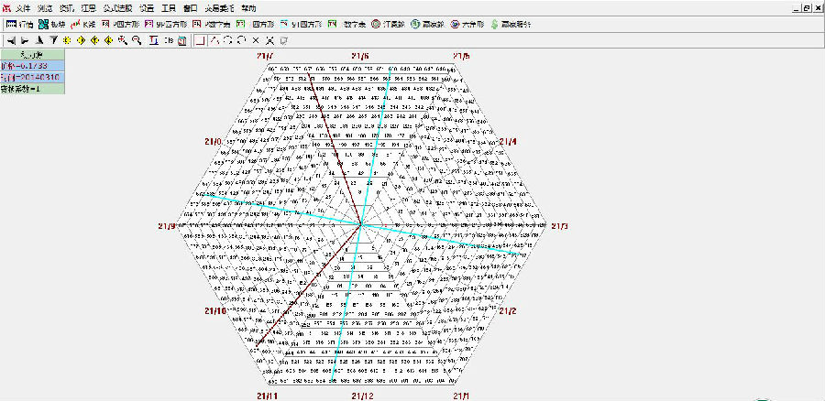Viewport: 825px width, 401px height.
Task: Click the 21/3 label on the hexagon
Action: coord(558,226)
